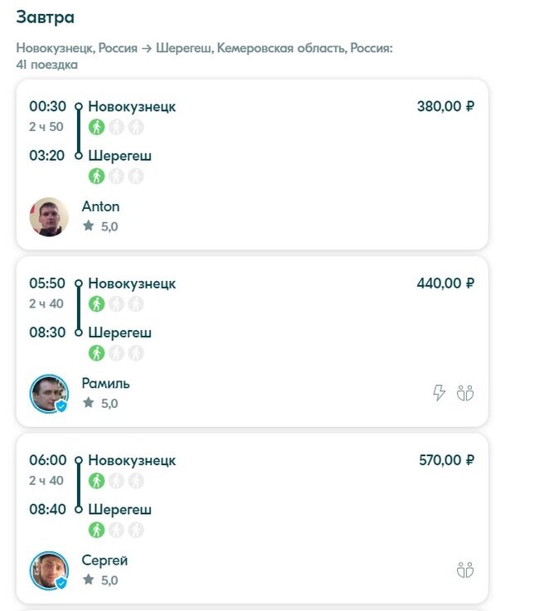Open Сергей's verified profile photo
The width and height of the screenshot is (539, 611).
[x=49, y=571]
